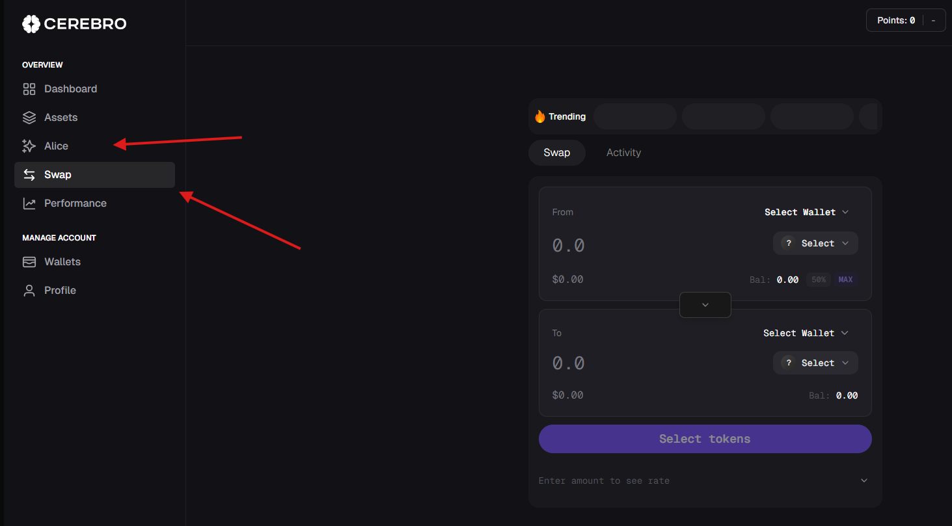Open Dashboard via its grid icon
The image size is (952, 526).
[29, 89]
